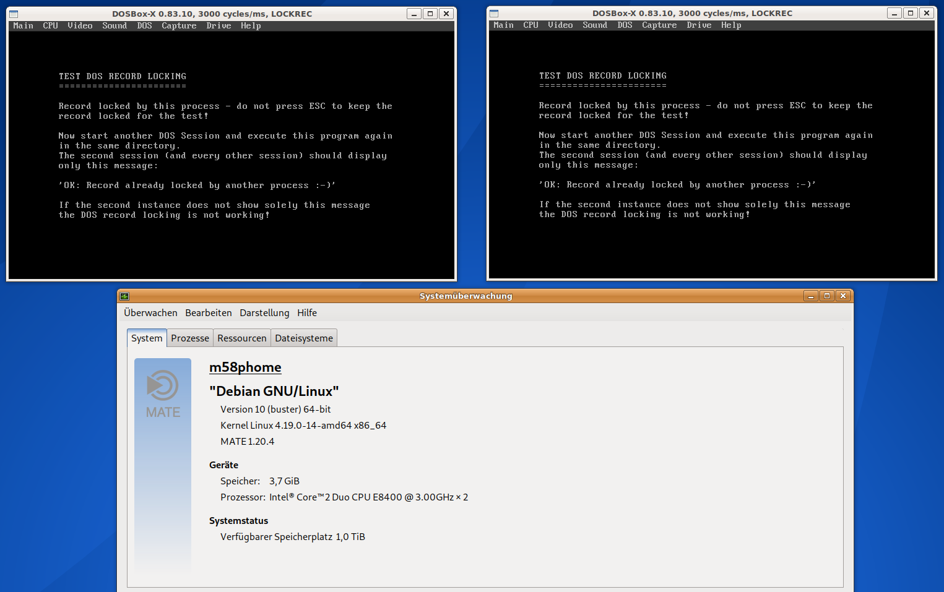The height and width of the screenshot is (592, 944).
Task: Click Verfügbarer Speicherplatz 1,0 TiB line
Action: click(x=293, y=537)
